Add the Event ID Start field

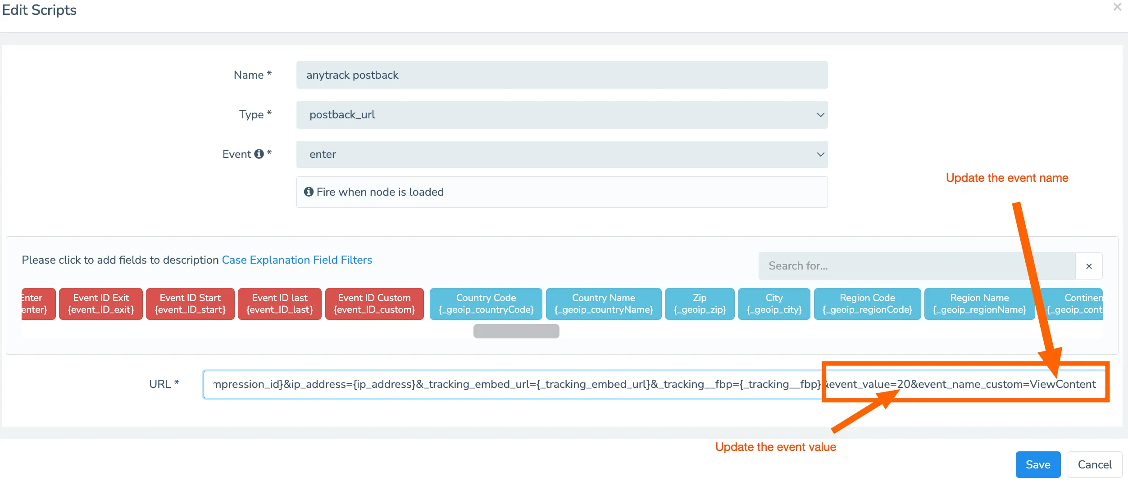[x=190, y=304]
